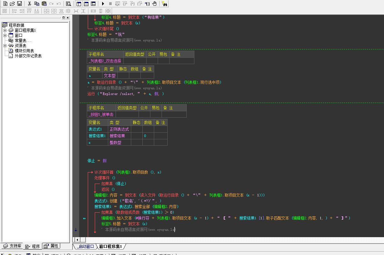
Task: Click the make-same-height icon
Action: (x=101, y=11)
